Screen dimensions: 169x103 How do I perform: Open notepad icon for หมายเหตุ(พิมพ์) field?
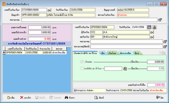(x=165, y=47)
